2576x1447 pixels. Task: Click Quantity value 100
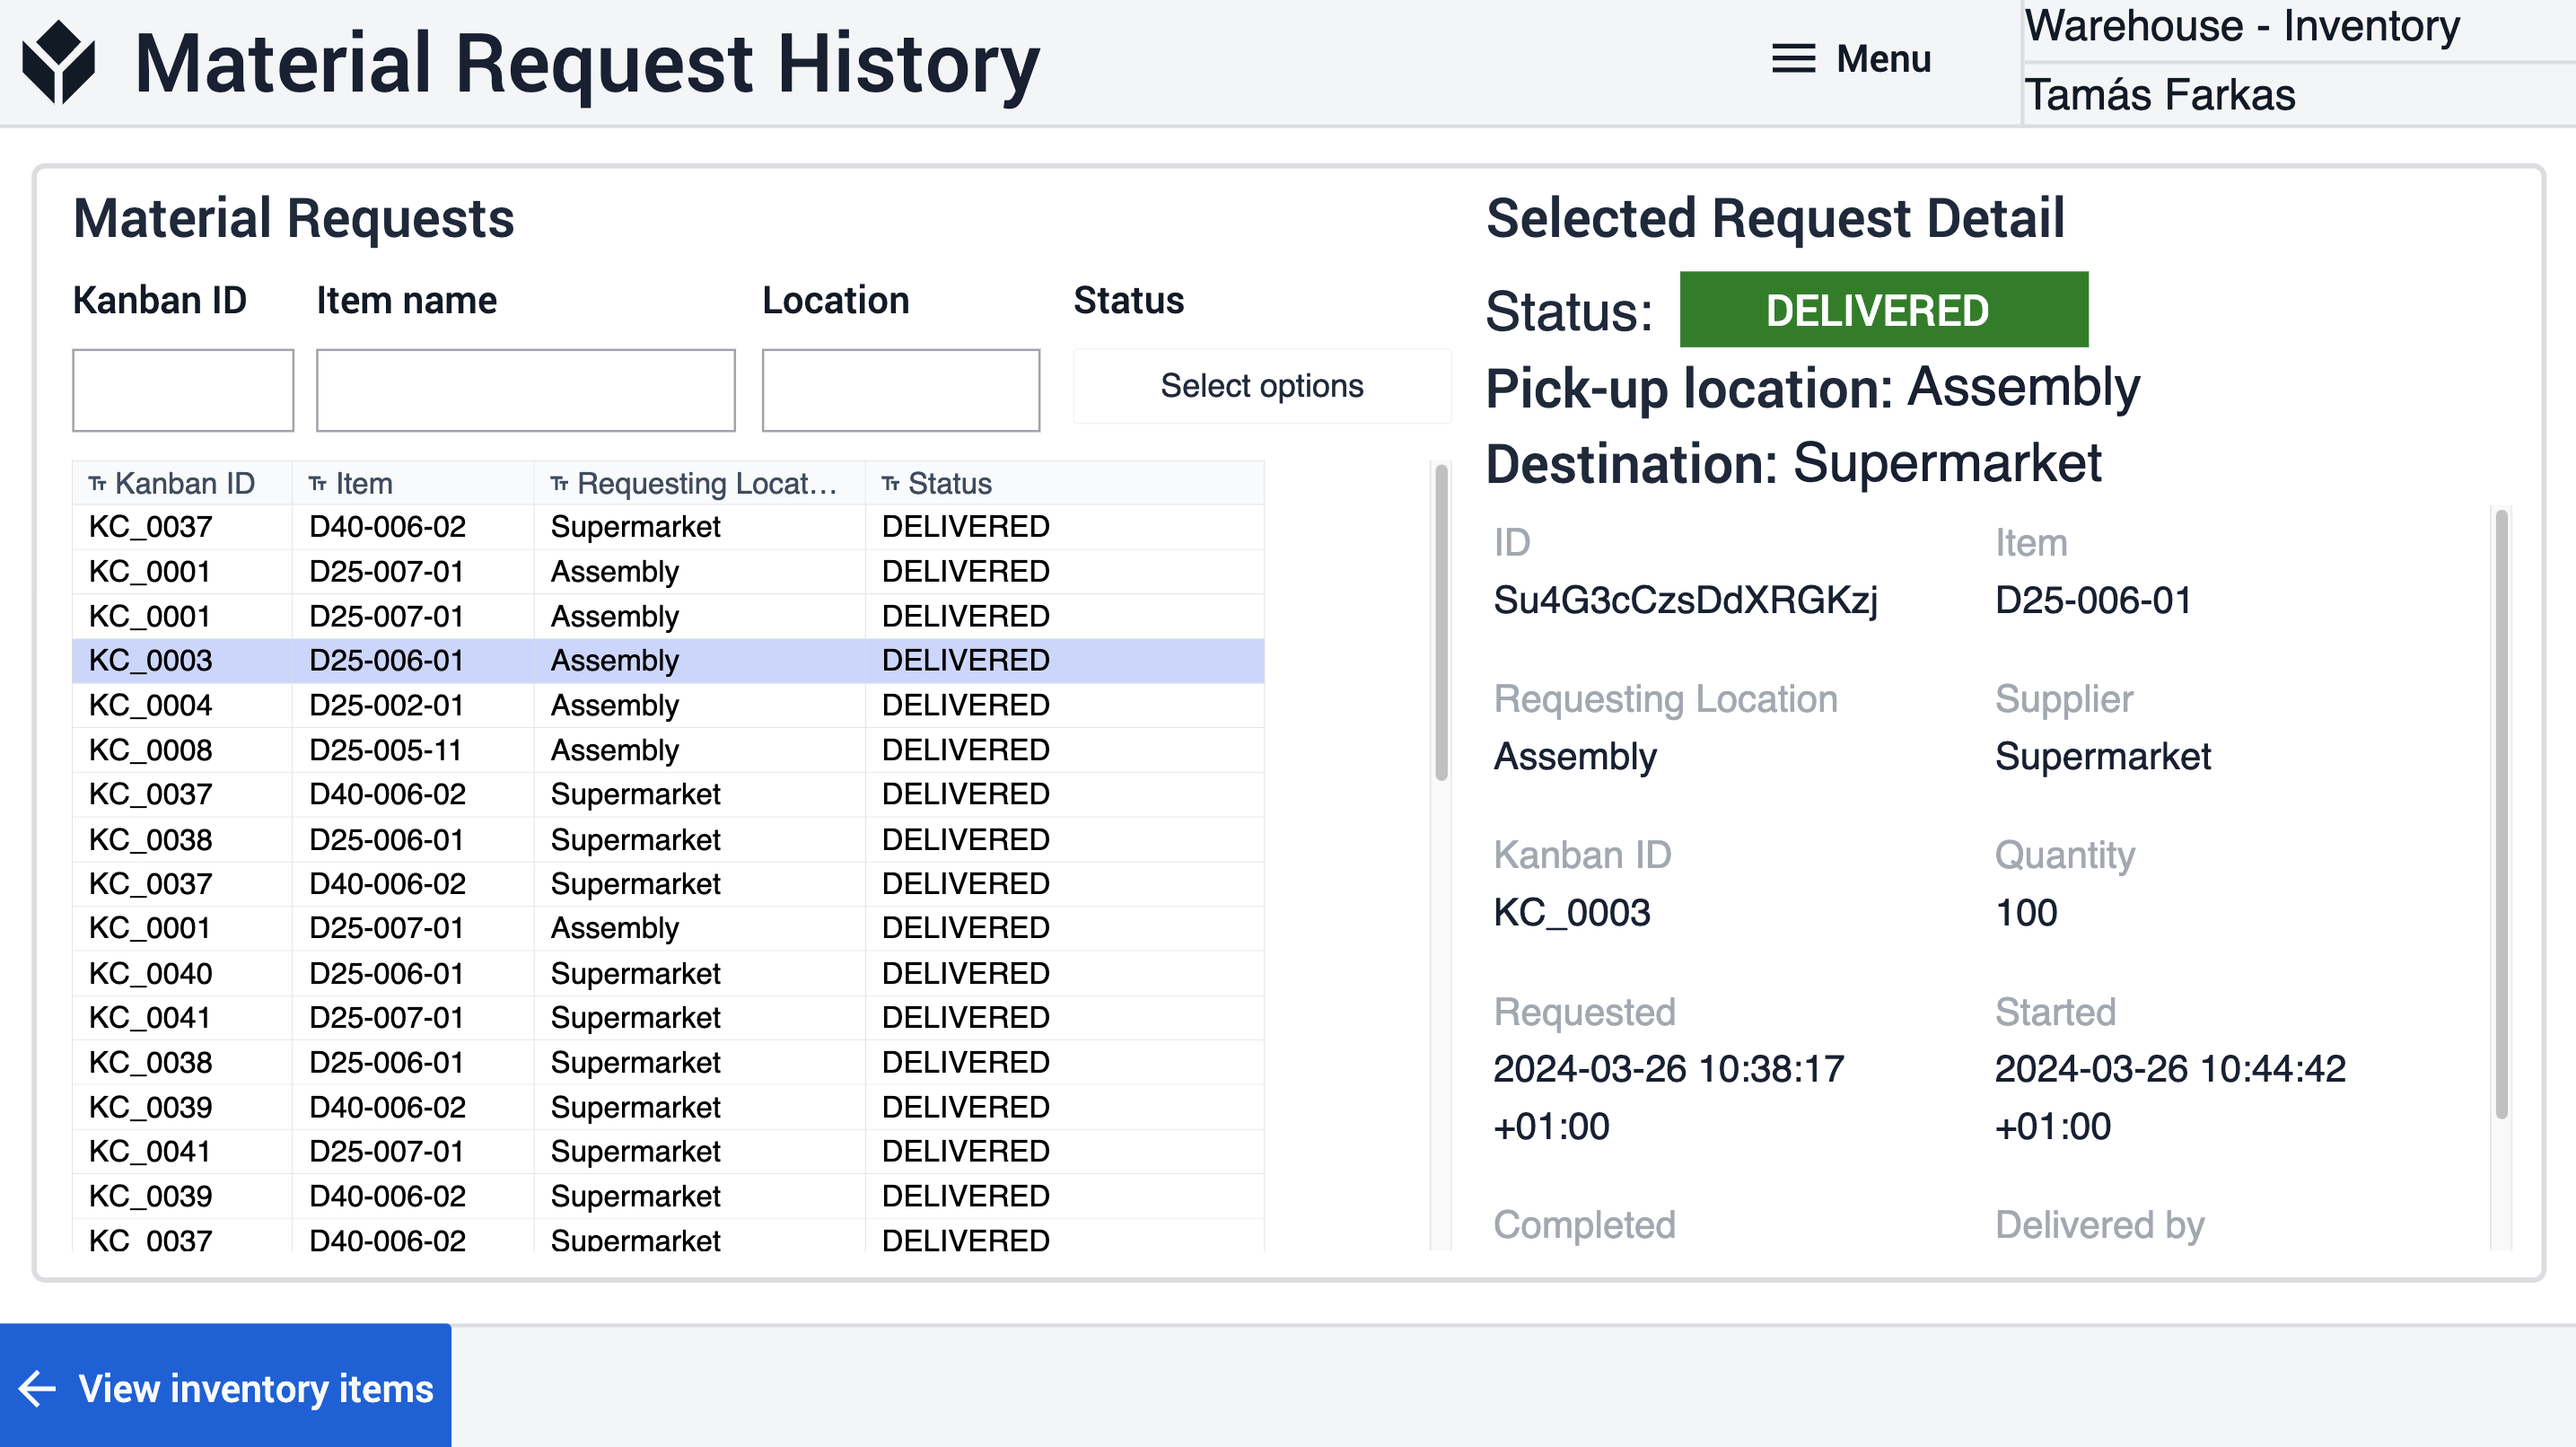(x=2025, y=913)
